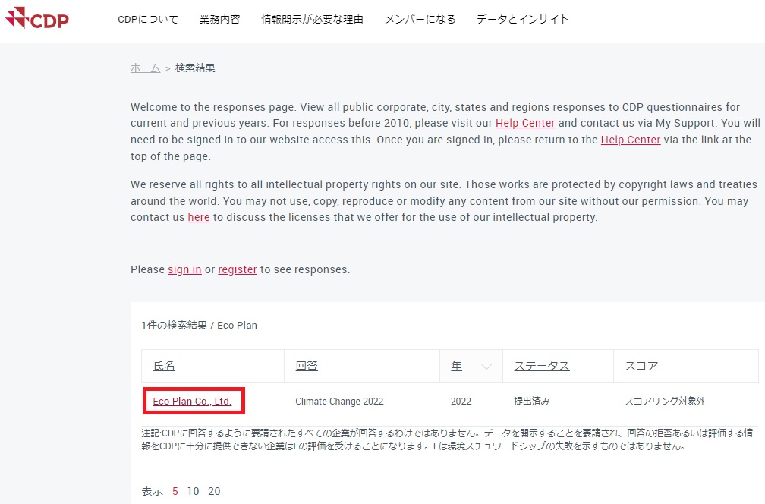Open Eco Plan Co., Ltd. response
The width and height of the screenshot is (765, 504).
tap(192, 401)
